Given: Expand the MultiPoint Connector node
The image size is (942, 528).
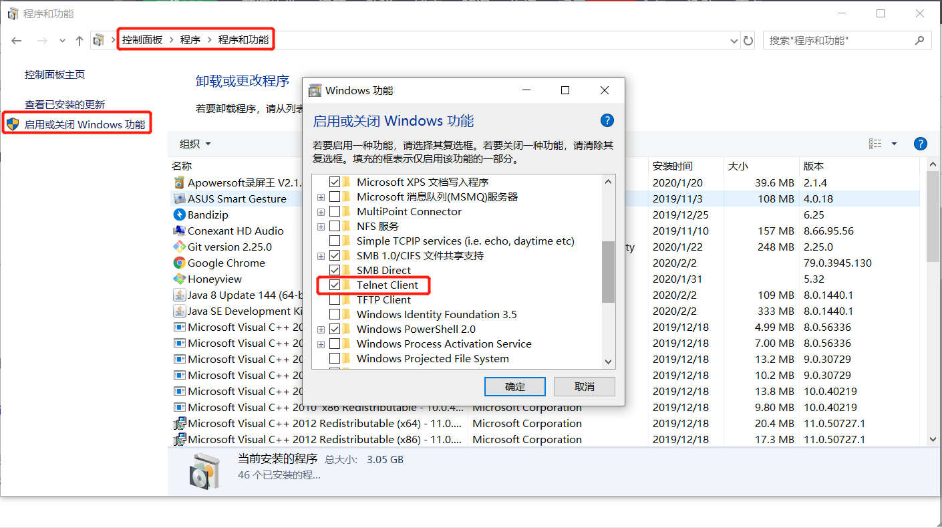Looking at the screenshot, I should point(321,211).
